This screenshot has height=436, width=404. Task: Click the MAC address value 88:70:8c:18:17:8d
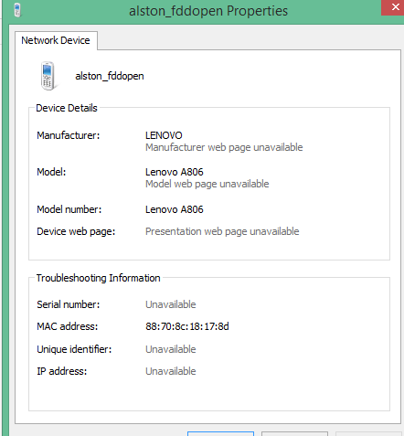[x=187, y=326]
